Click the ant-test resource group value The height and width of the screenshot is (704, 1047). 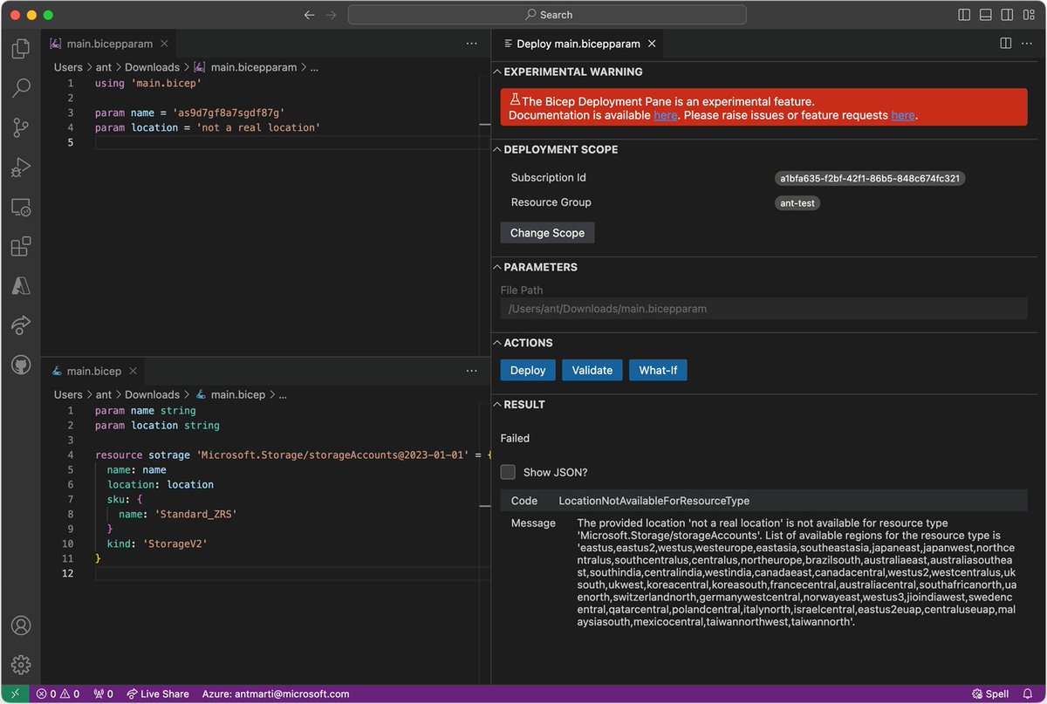(x=797, y=203)
